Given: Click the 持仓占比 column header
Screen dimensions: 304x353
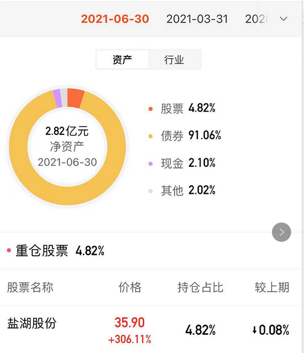Looking at the screenshot, I should 200,287.
